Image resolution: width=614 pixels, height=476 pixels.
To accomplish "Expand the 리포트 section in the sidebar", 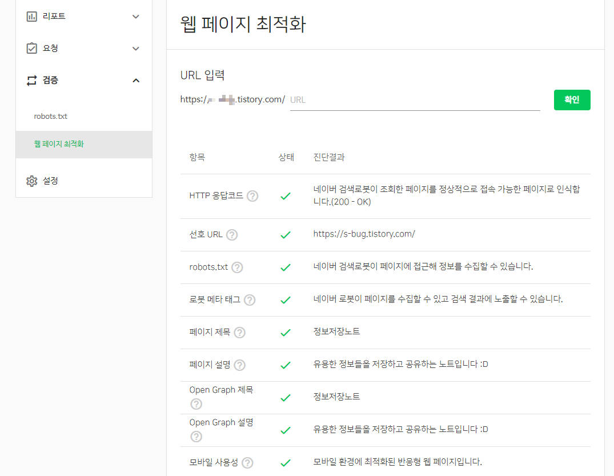I will click(136, 16).
